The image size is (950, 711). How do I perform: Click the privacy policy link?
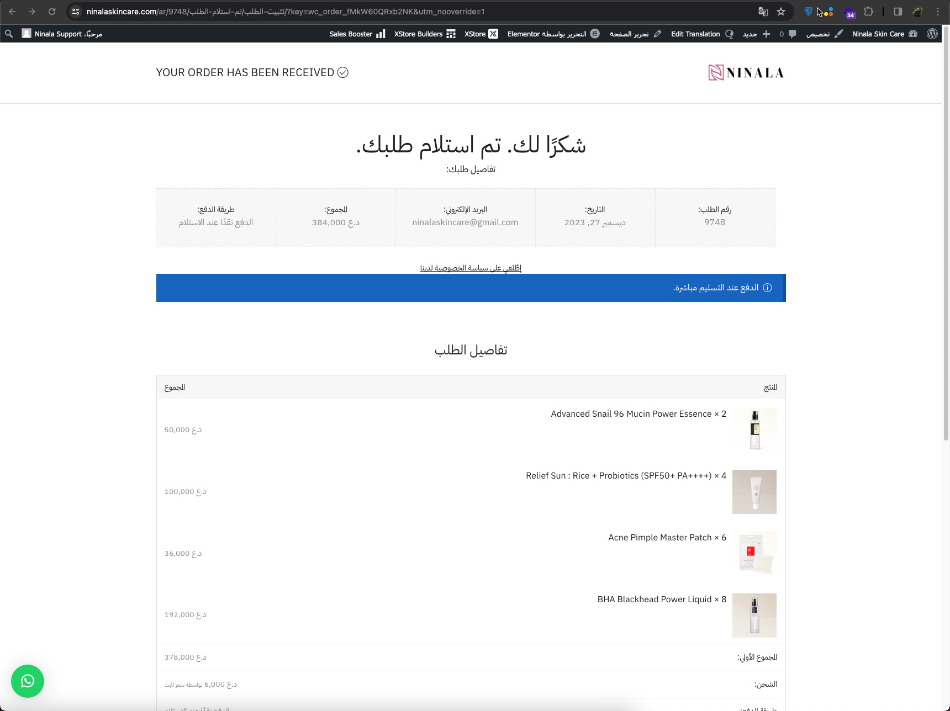pos(471,268)
